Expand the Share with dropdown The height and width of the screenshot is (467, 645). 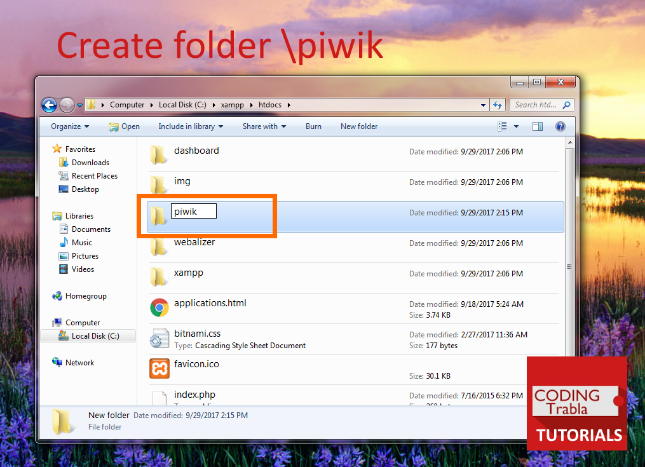pyautogui.click(x=264, y=126)
